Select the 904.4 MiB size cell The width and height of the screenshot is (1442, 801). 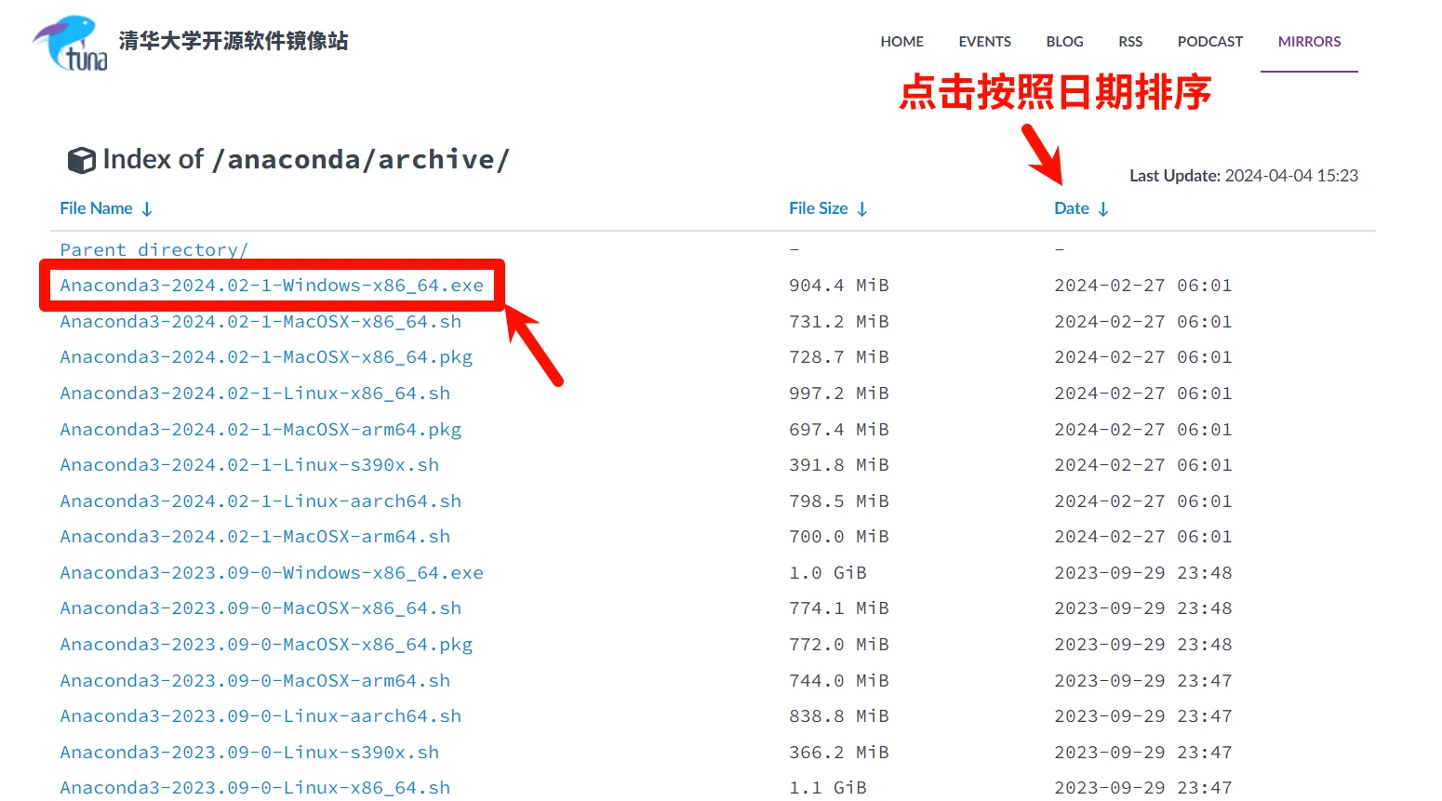tap(839, 286)
